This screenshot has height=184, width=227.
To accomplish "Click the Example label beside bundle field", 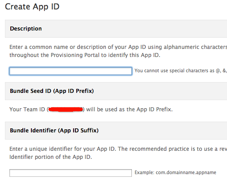I will tap(144, 172).
